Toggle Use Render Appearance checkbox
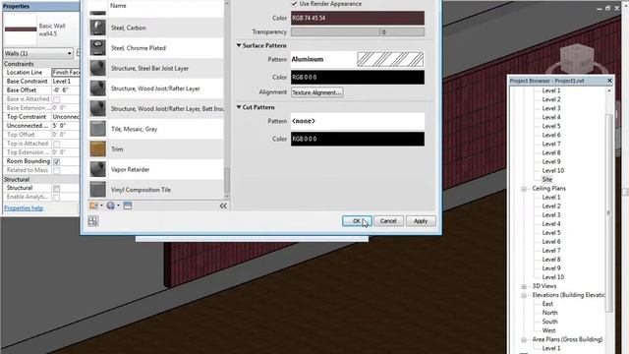This screenshot has width=629, height=354. point(294,4)
